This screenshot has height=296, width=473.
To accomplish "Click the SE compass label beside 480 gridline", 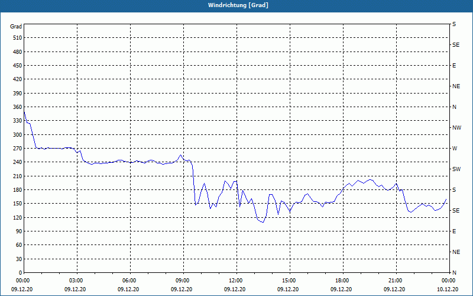I will click(x=456, y=45).
